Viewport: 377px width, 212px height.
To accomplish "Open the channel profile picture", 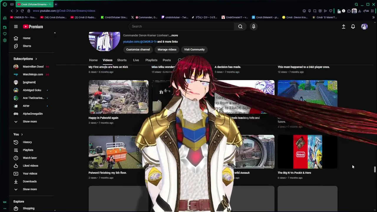I will coord(104,41).
